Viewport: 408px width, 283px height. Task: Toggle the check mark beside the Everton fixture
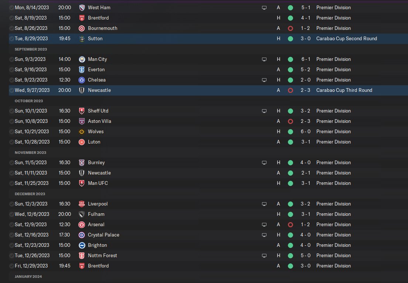pos(11,69)
